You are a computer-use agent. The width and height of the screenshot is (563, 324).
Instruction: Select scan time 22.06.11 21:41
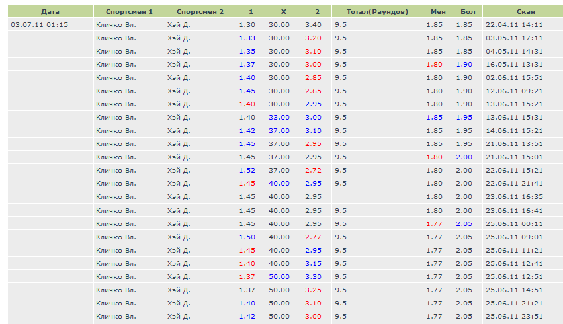[x=514, y=184]
